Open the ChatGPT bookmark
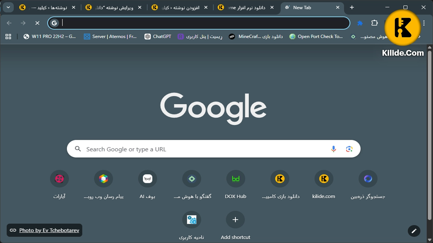 158,36
